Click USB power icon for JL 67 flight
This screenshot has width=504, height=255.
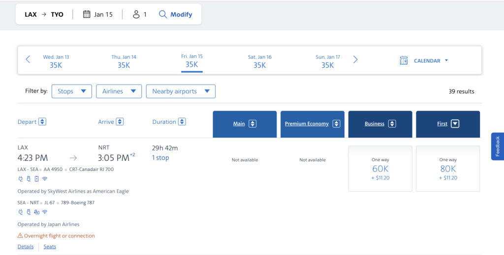(29, 212)
